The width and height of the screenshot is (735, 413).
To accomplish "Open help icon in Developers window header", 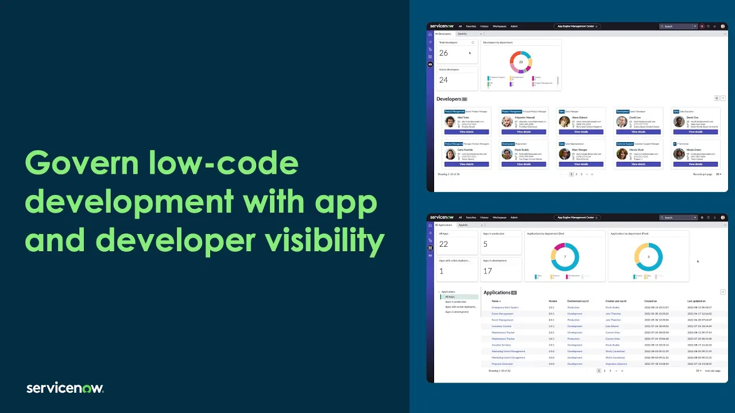I will 709,26.
